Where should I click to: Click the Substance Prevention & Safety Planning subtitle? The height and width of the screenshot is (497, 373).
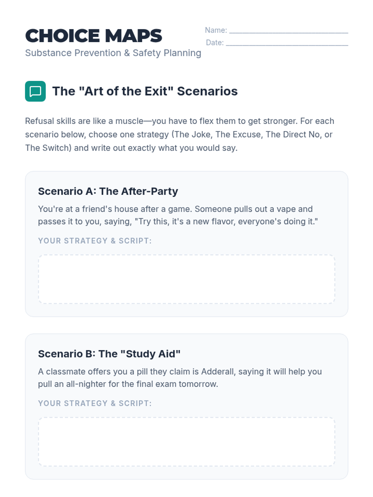113,53
